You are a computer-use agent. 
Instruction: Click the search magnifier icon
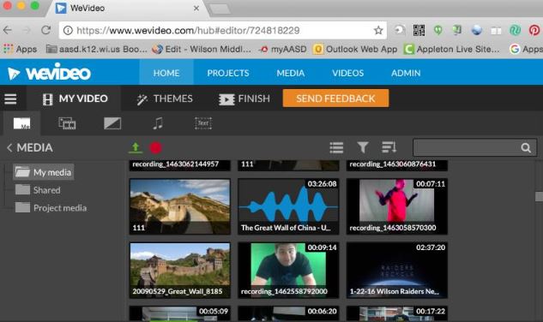[x=526, y=148]
